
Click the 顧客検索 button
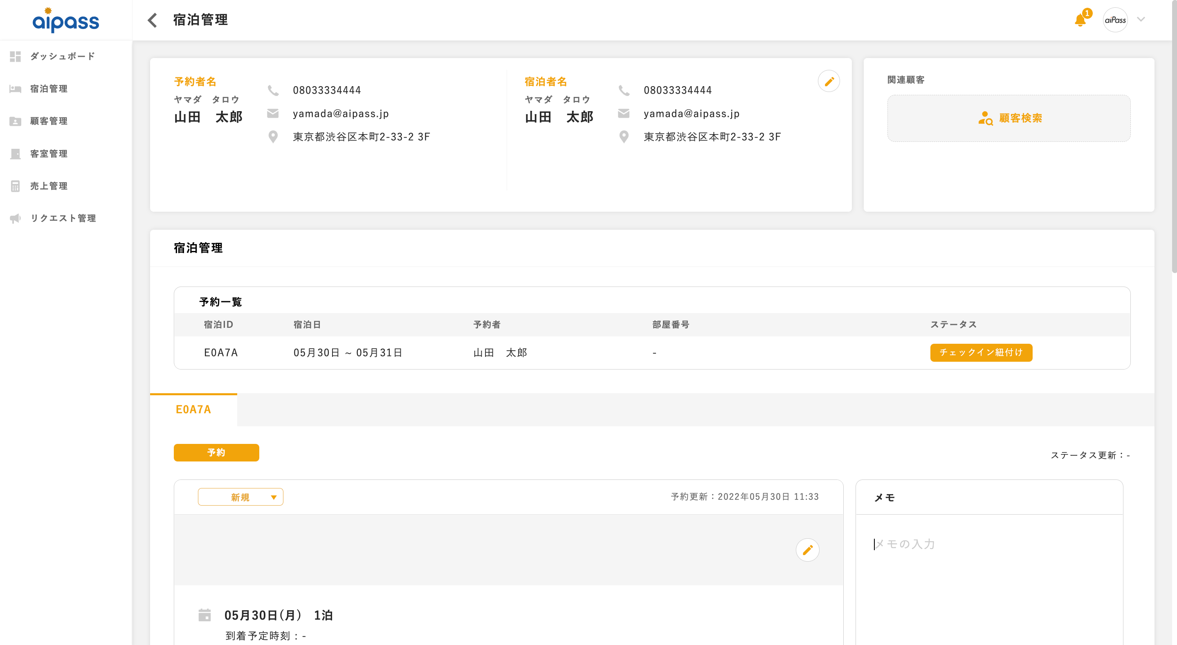[x=1009, y=118]
